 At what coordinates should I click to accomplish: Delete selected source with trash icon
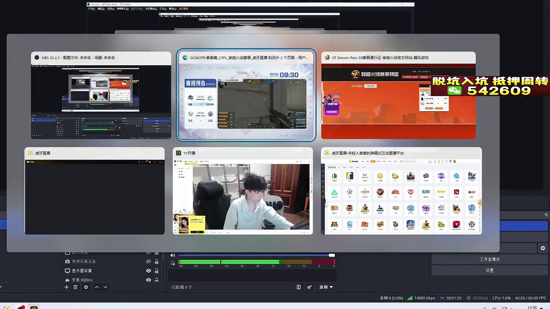[75, 287]
